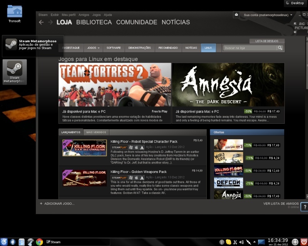
Task: Open the Steam menu in the menu bar
Action: point(43,15)
